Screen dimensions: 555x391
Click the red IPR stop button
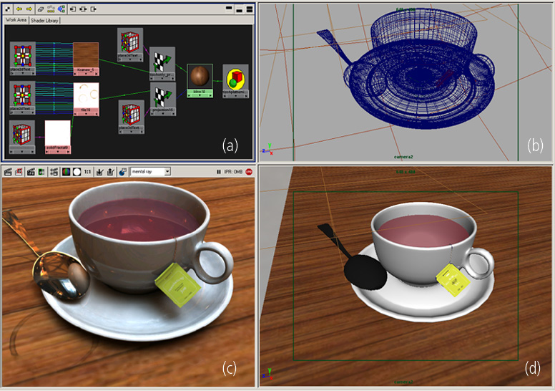pyautogui.click(x=250, y=172)
